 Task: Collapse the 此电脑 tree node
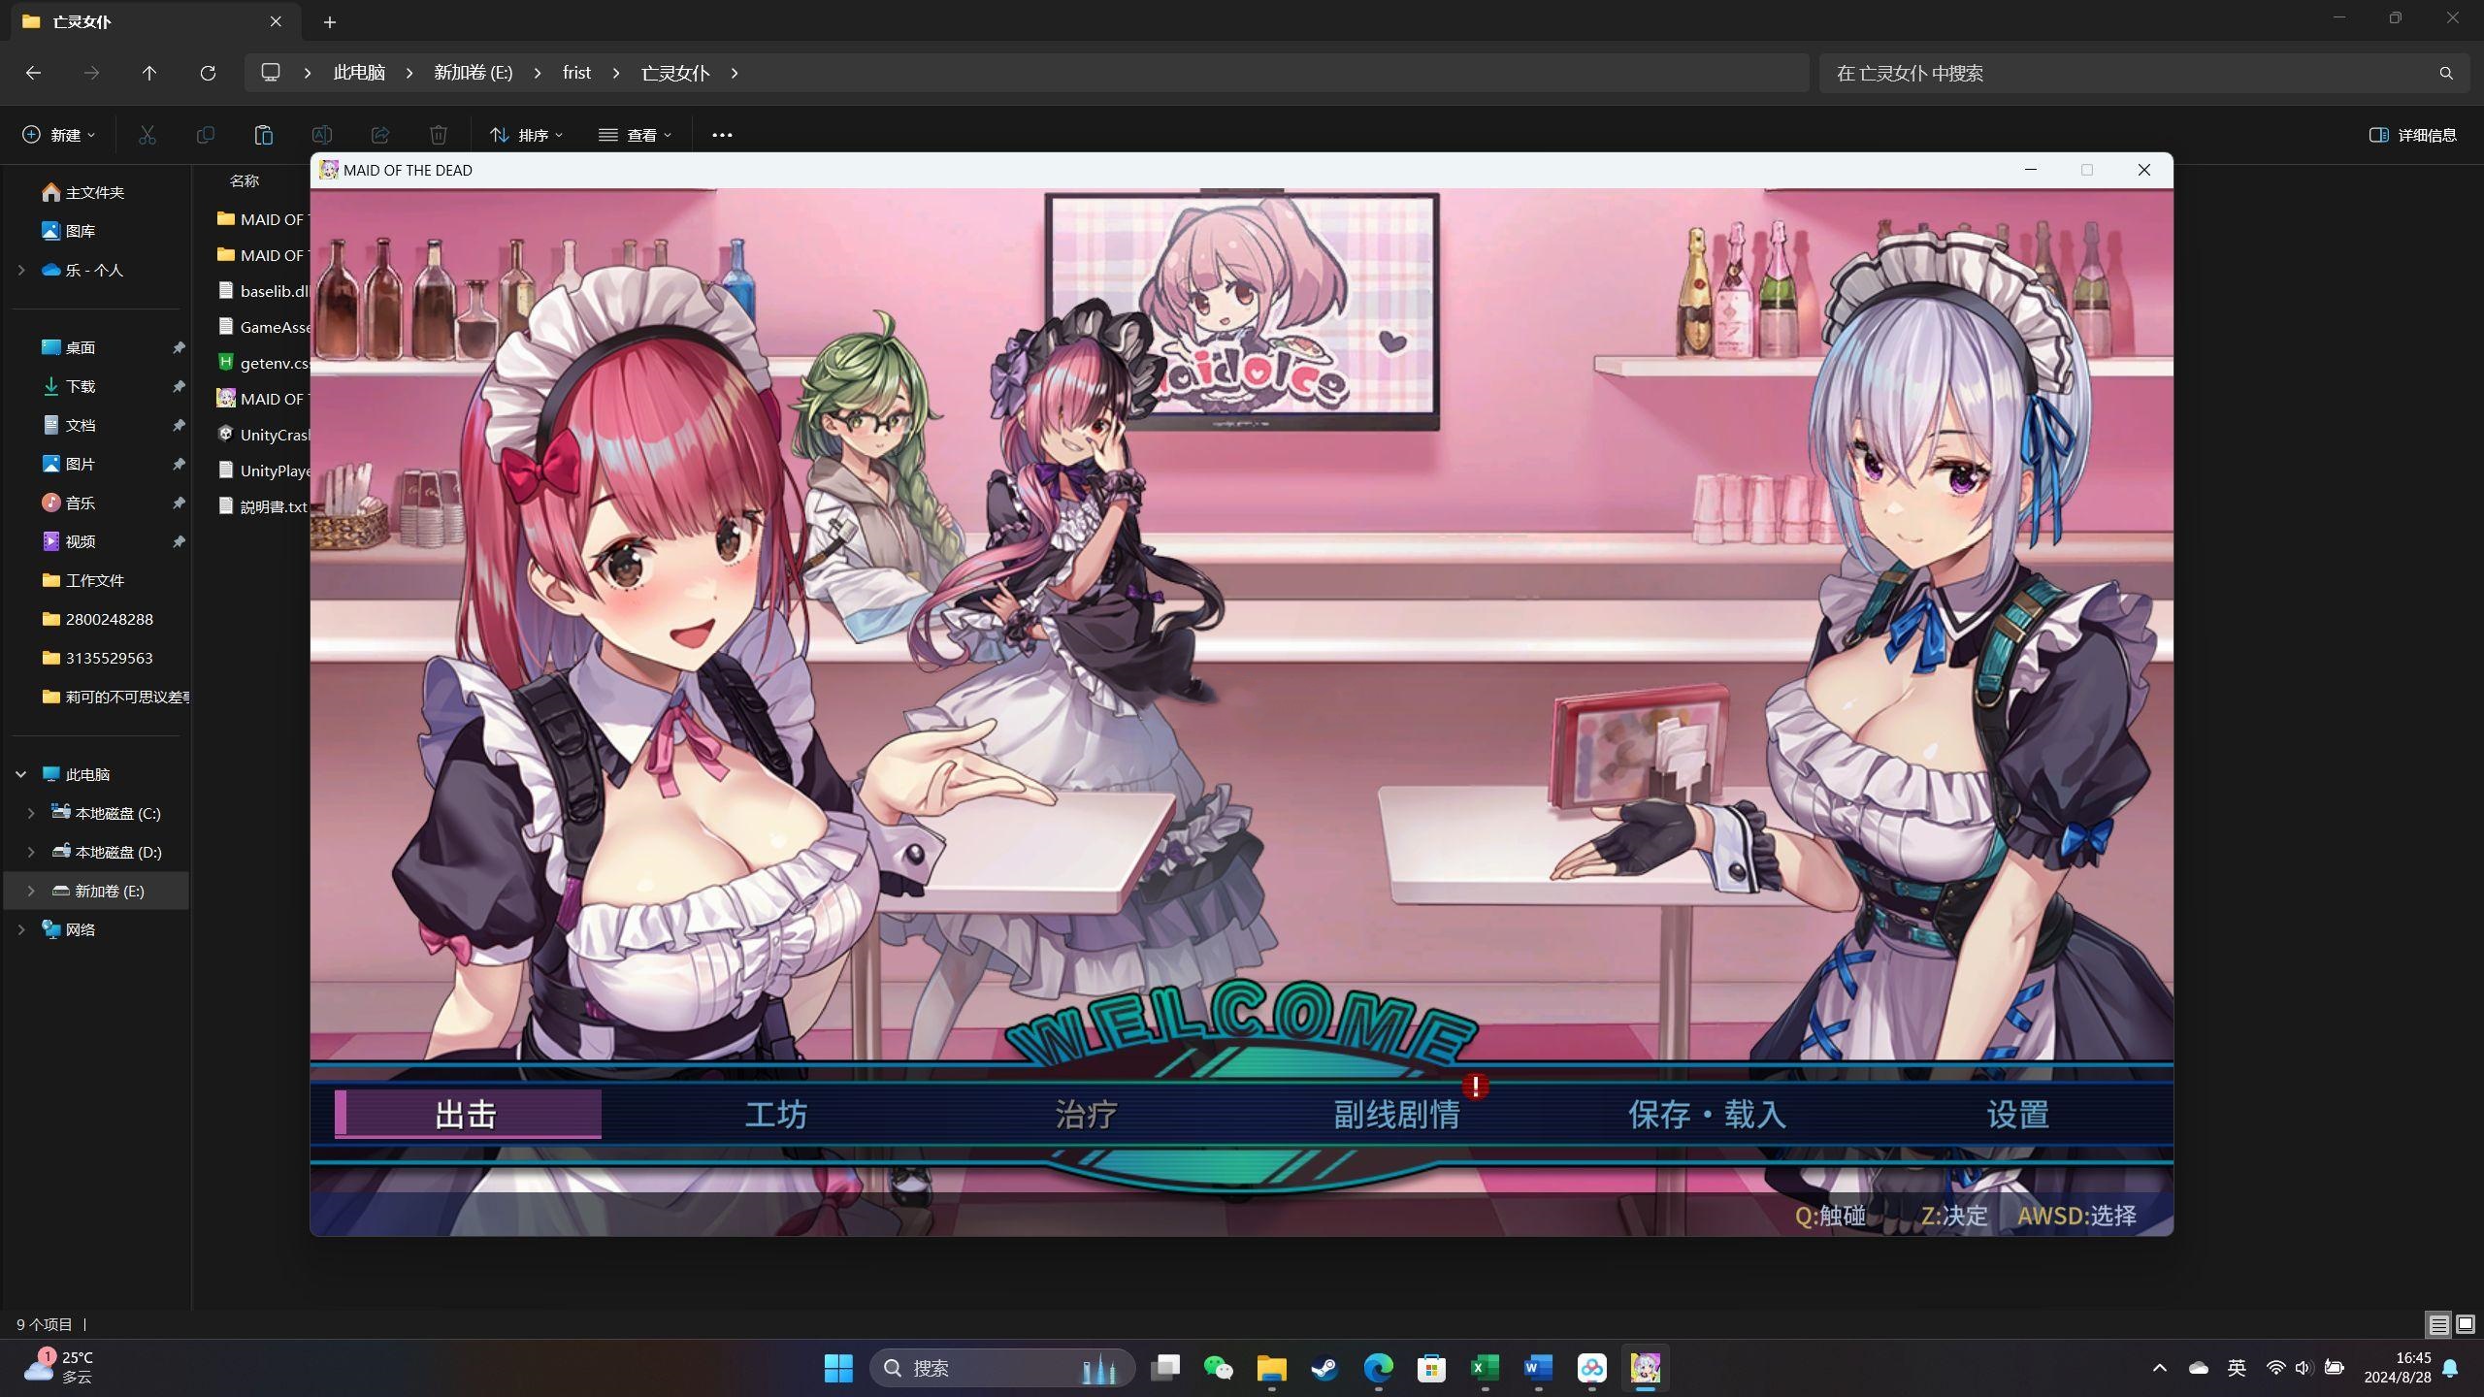21,774
